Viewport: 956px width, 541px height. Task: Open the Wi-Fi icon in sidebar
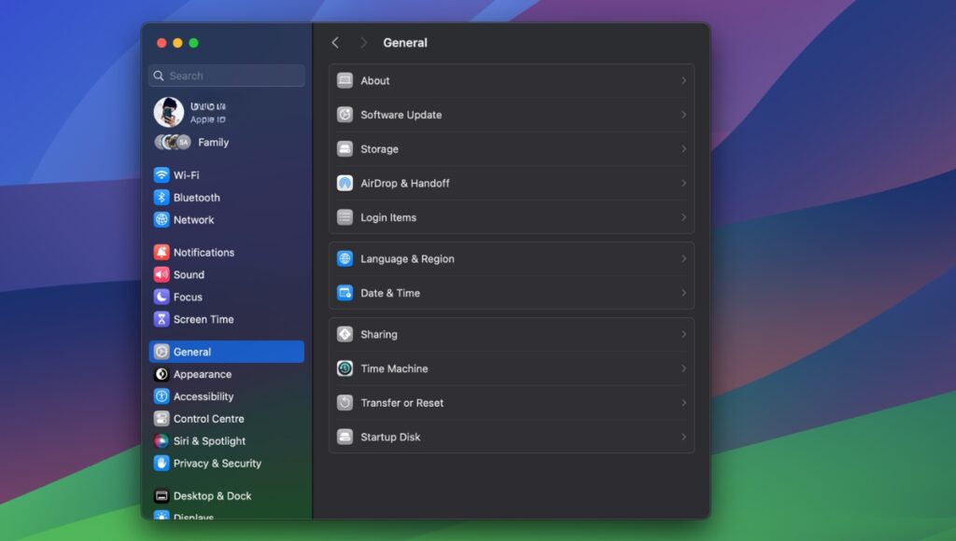(x=162, y=174)
